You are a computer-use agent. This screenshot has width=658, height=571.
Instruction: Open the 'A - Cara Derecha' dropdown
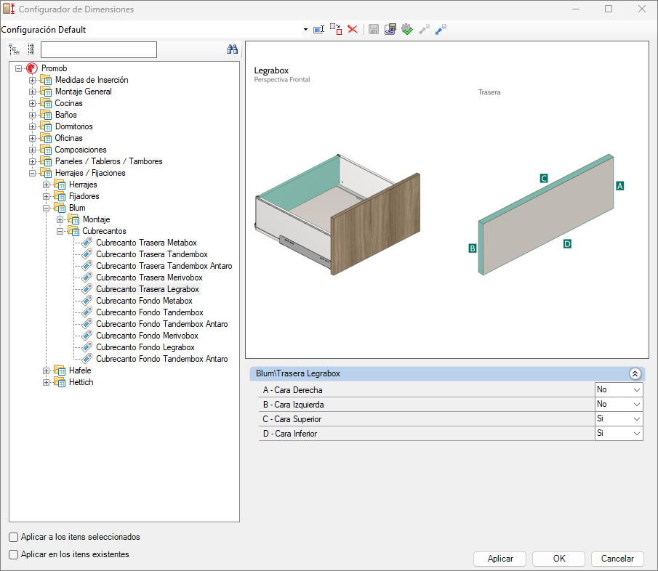(x=636, y=389)
